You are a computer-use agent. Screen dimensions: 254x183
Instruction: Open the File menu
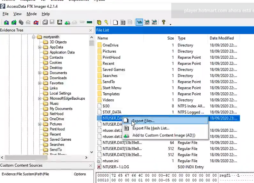pyautogui.click(x=5, y=14)
